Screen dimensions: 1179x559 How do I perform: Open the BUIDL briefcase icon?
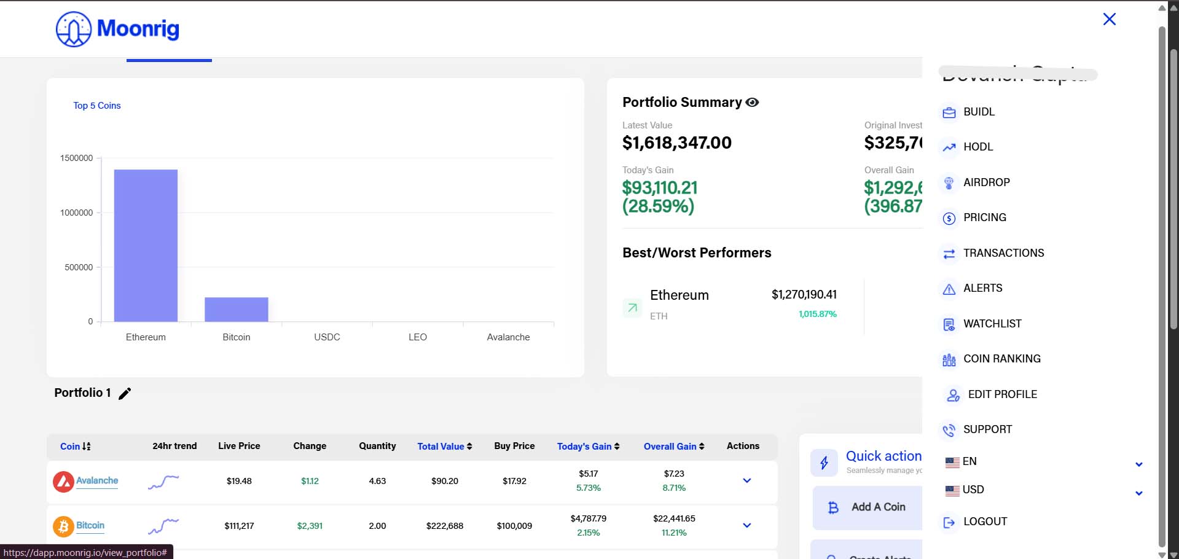tap(949, 112)
